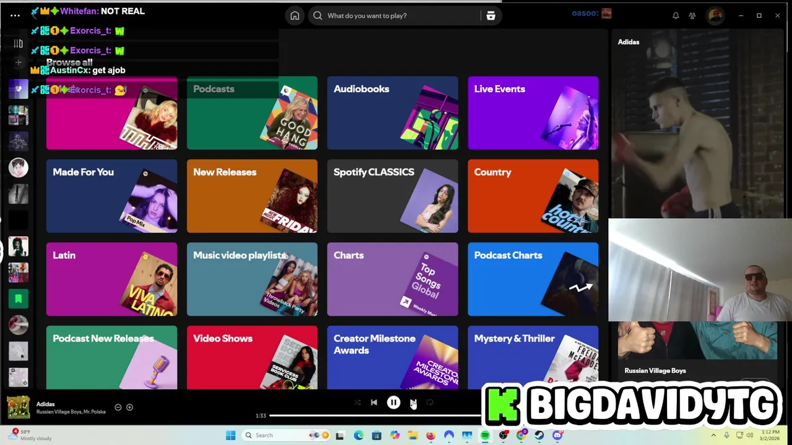Click 'Adidas' heading in Now Playing panel
The width and height of the screenshot is (792, 445).
[x=628, y=42]
